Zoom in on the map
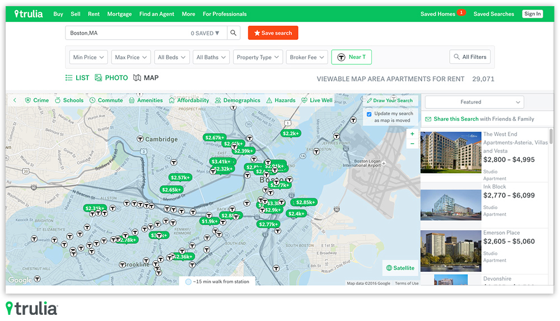 [413, 134]
